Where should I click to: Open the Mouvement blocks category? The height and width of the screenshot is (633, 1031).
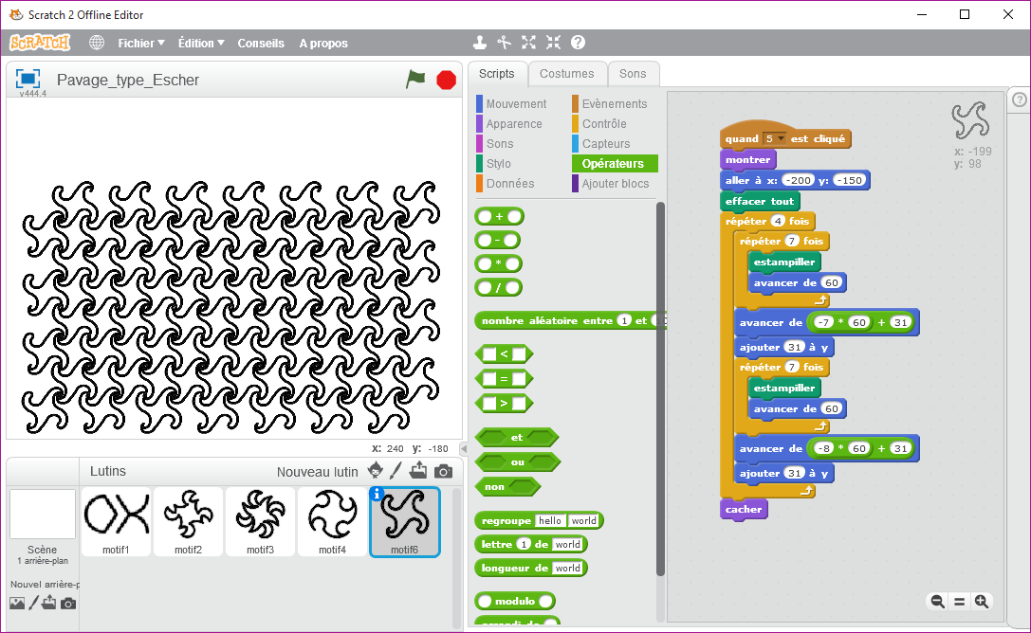pos(516,104)
